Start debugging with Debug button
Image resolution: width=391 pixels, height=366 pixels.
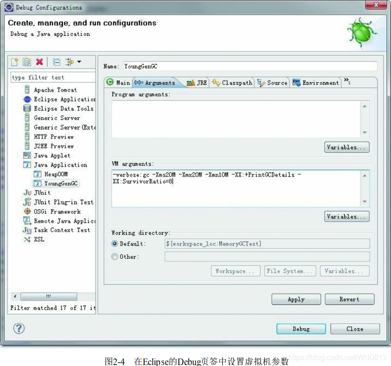[x=301, y=329]
